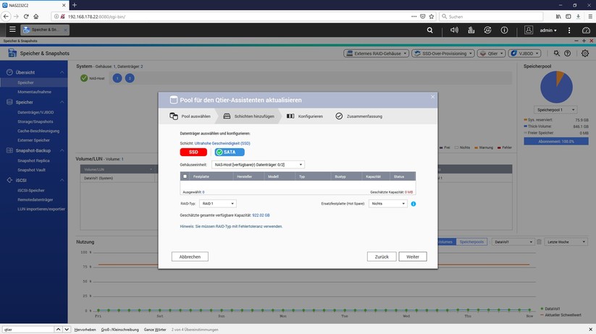Click the search magnifier in the QTS top bar

coord(430,30)
